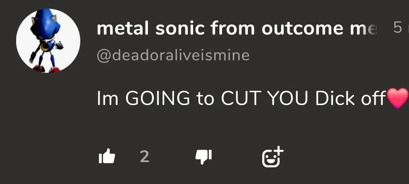
Task: Click the red shoes in the profile picture
Action: 46,69
